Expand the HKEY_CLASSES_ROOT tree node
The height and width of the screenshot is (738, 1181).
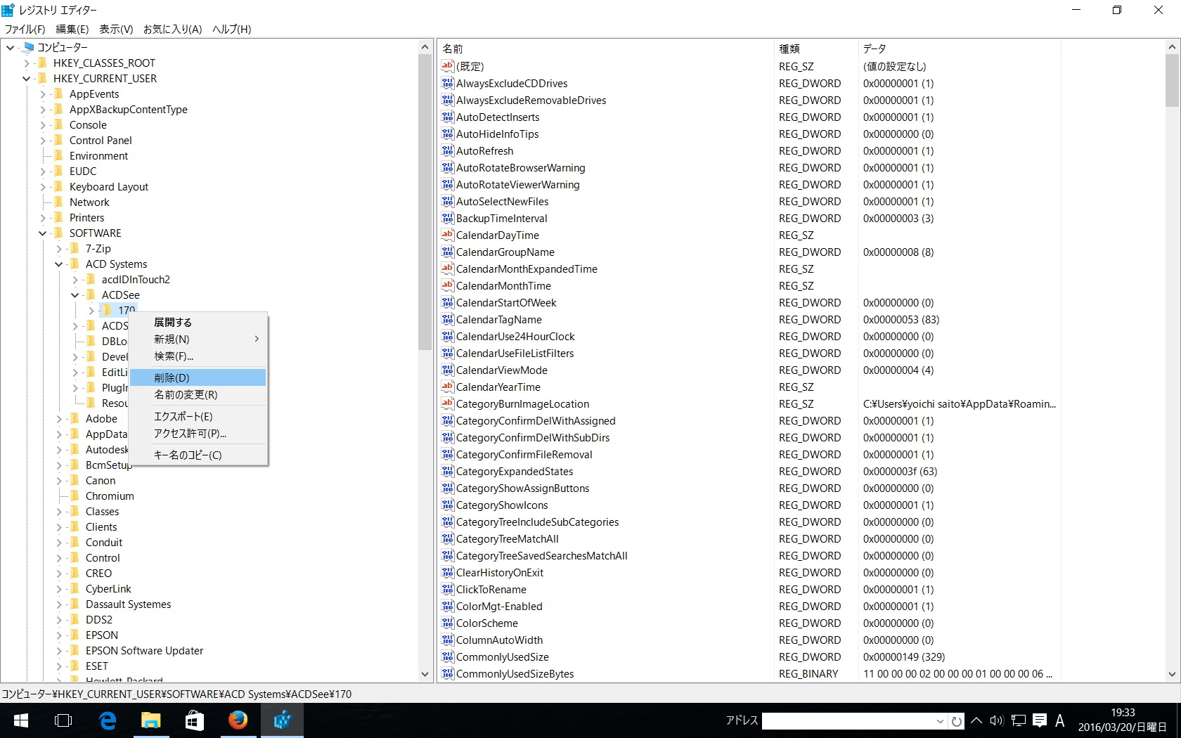27,63
